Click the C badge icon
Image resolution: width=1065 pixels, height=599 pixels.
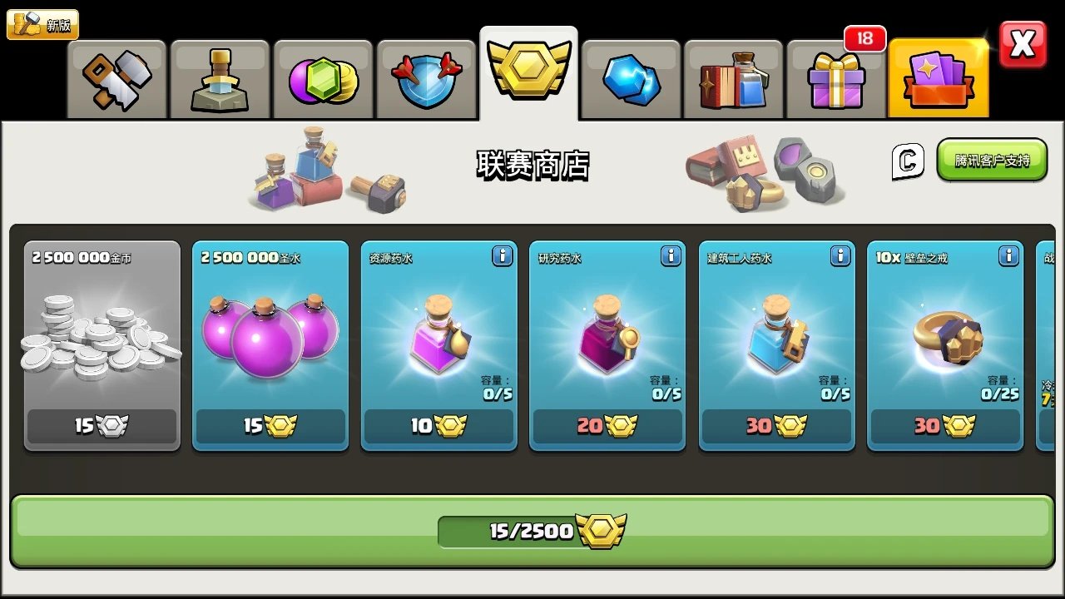908,161
